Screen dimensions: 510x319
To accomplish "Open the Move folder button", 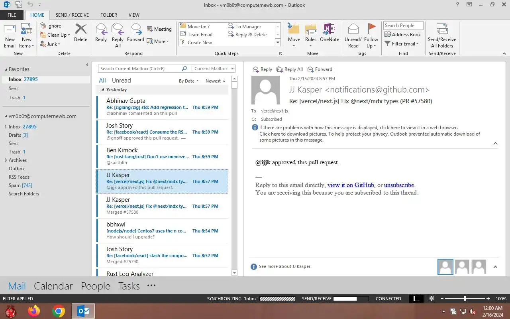I will coord(294,35).
